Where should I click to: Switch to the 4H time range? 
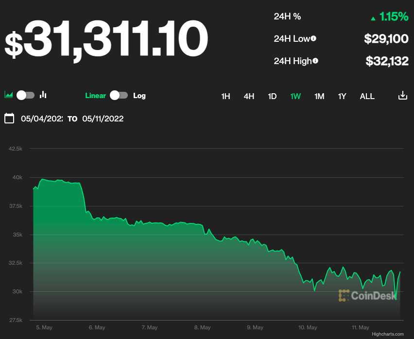click(x=249, y=96)
